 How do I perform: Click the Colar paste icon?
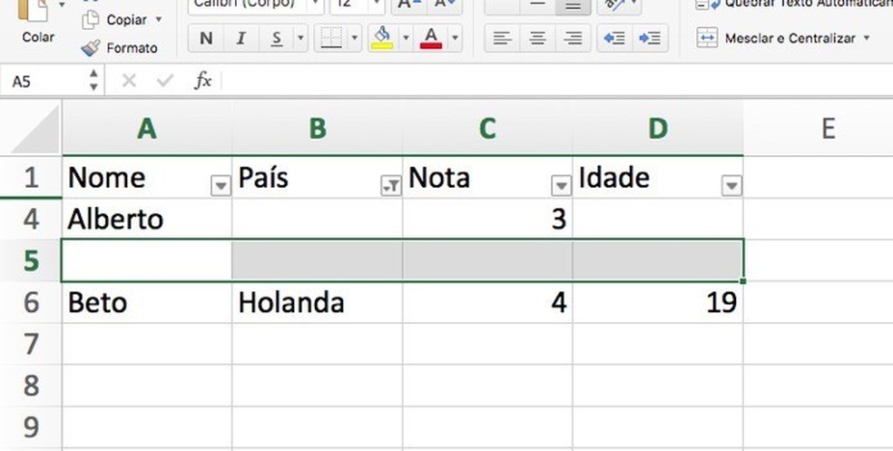[x=38, y=13]
